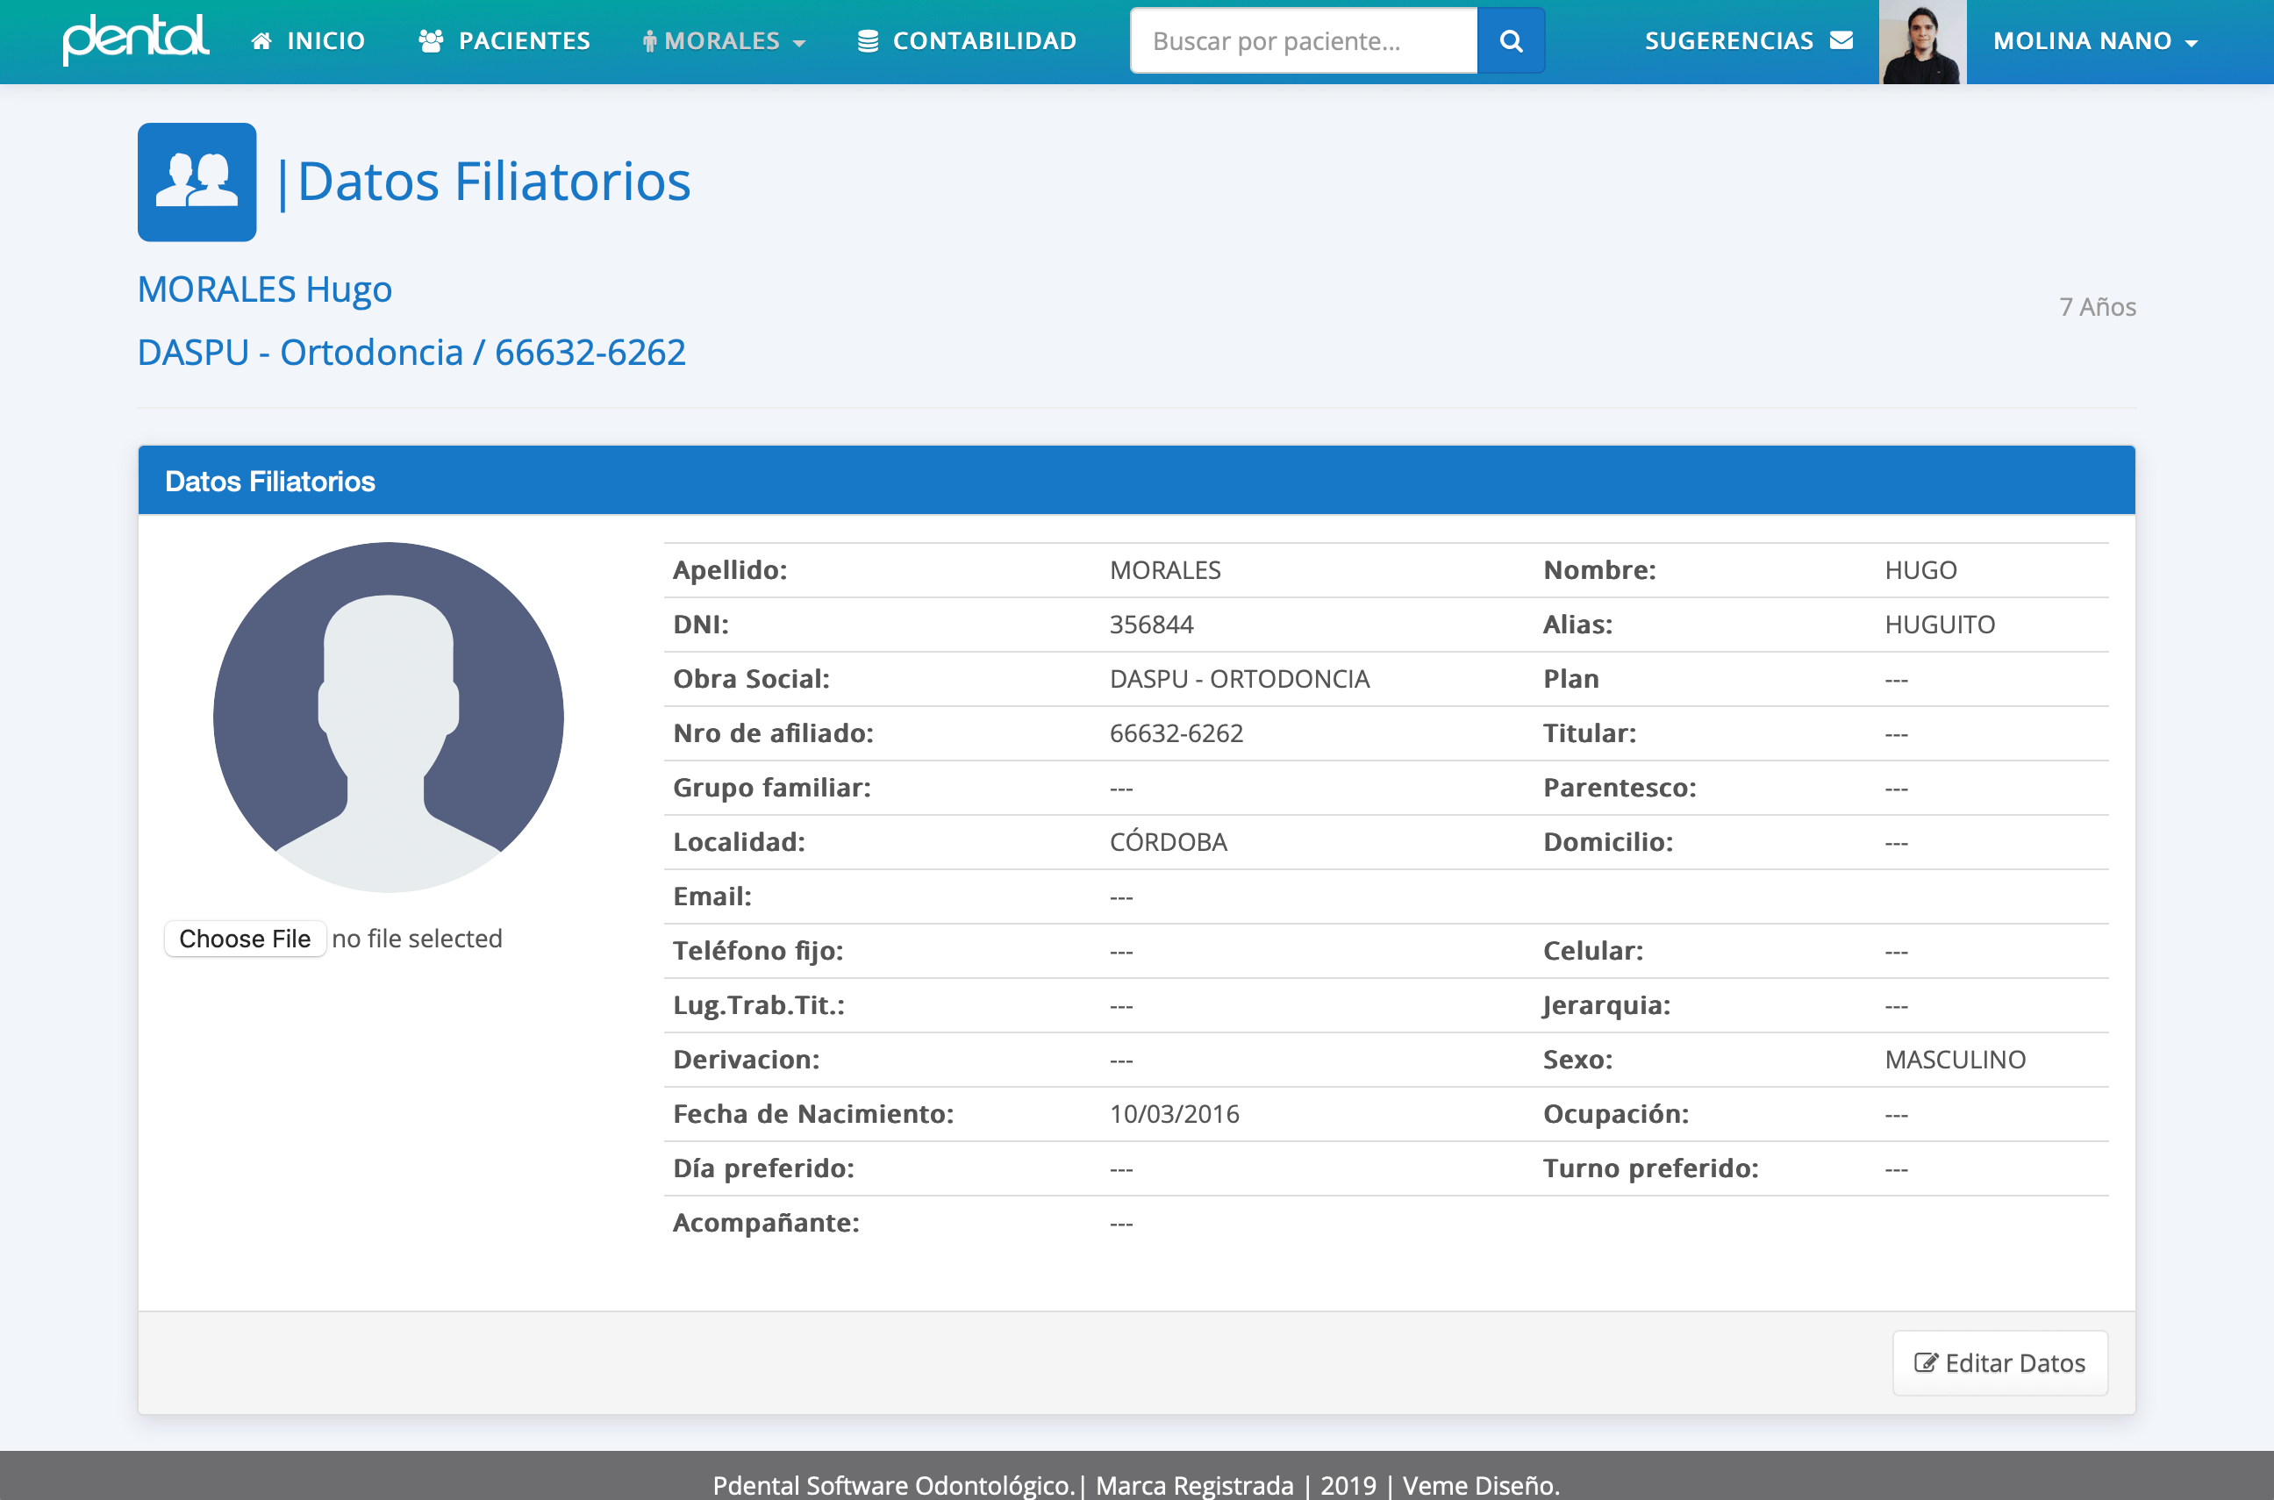2274x1500 pixels.
Task: Focus the Buscar por paciente search field
Action: [x=1303, y=41]
